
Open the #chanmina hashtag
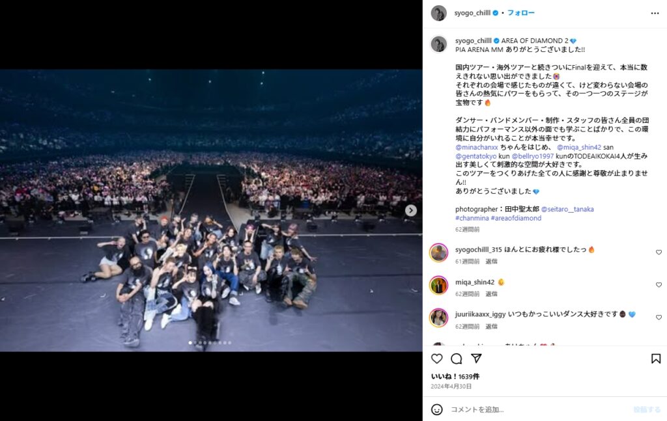coord(472,218)
